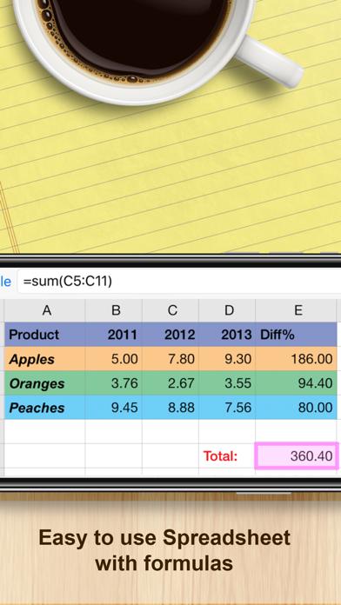Select column E header
The height and width of the screenshot is (605, 341).
[296, 310]
